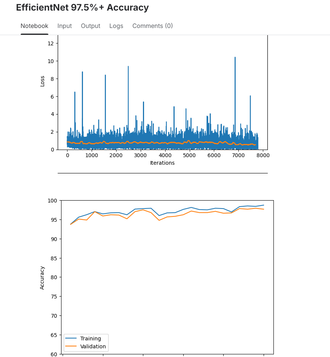330x357 pixels.
Task: Click the Accuracy axis label
Action: tap(42, 278)
